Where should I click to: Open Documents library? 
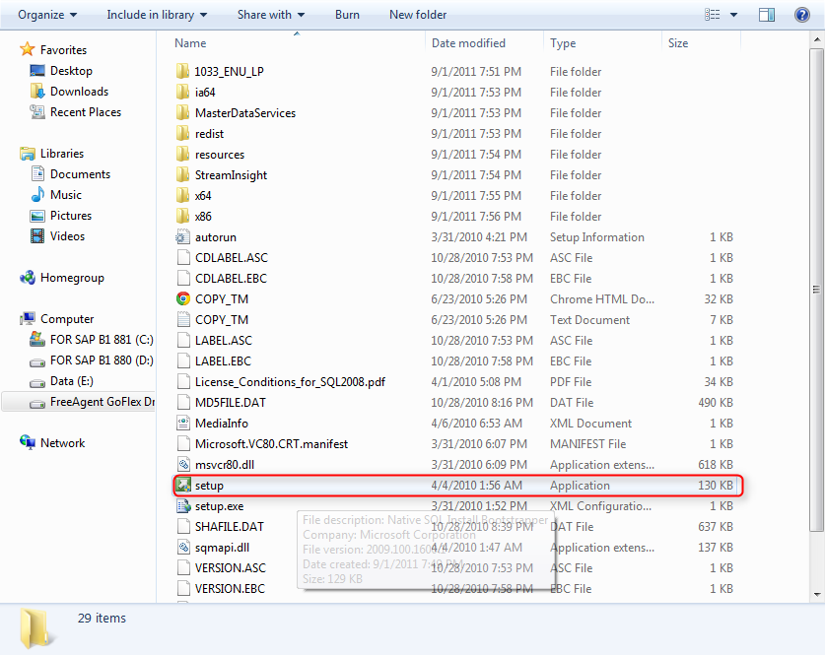pyautogui.click(x=80, y=174)
